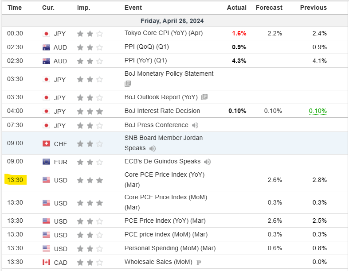Click the yellow highlighted 13:30 time cell
349x271 pixels.
(x=16, y=180)
